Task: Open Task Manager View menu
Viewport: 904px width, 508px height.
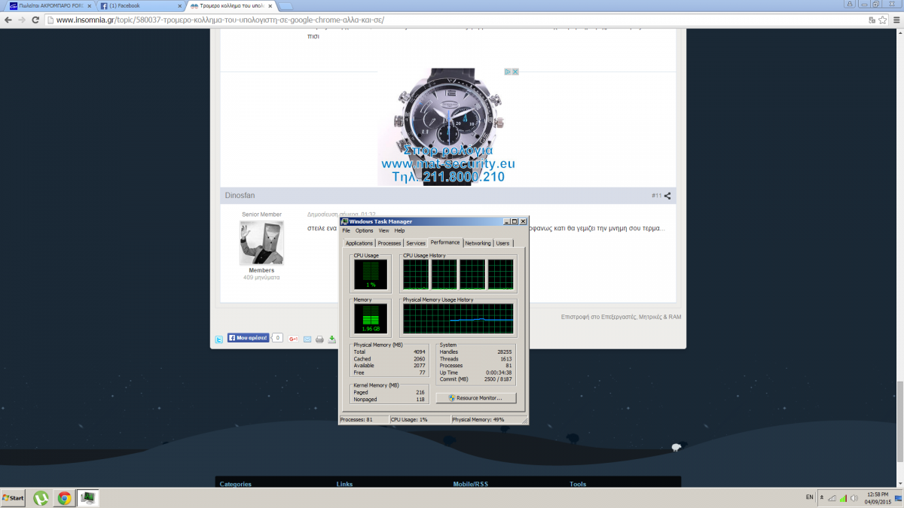Action: click(x=383, y=230)
